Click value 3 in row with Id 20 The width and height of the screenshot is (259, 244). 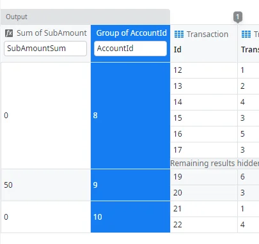pyautogui.click(x=248, y=193)
